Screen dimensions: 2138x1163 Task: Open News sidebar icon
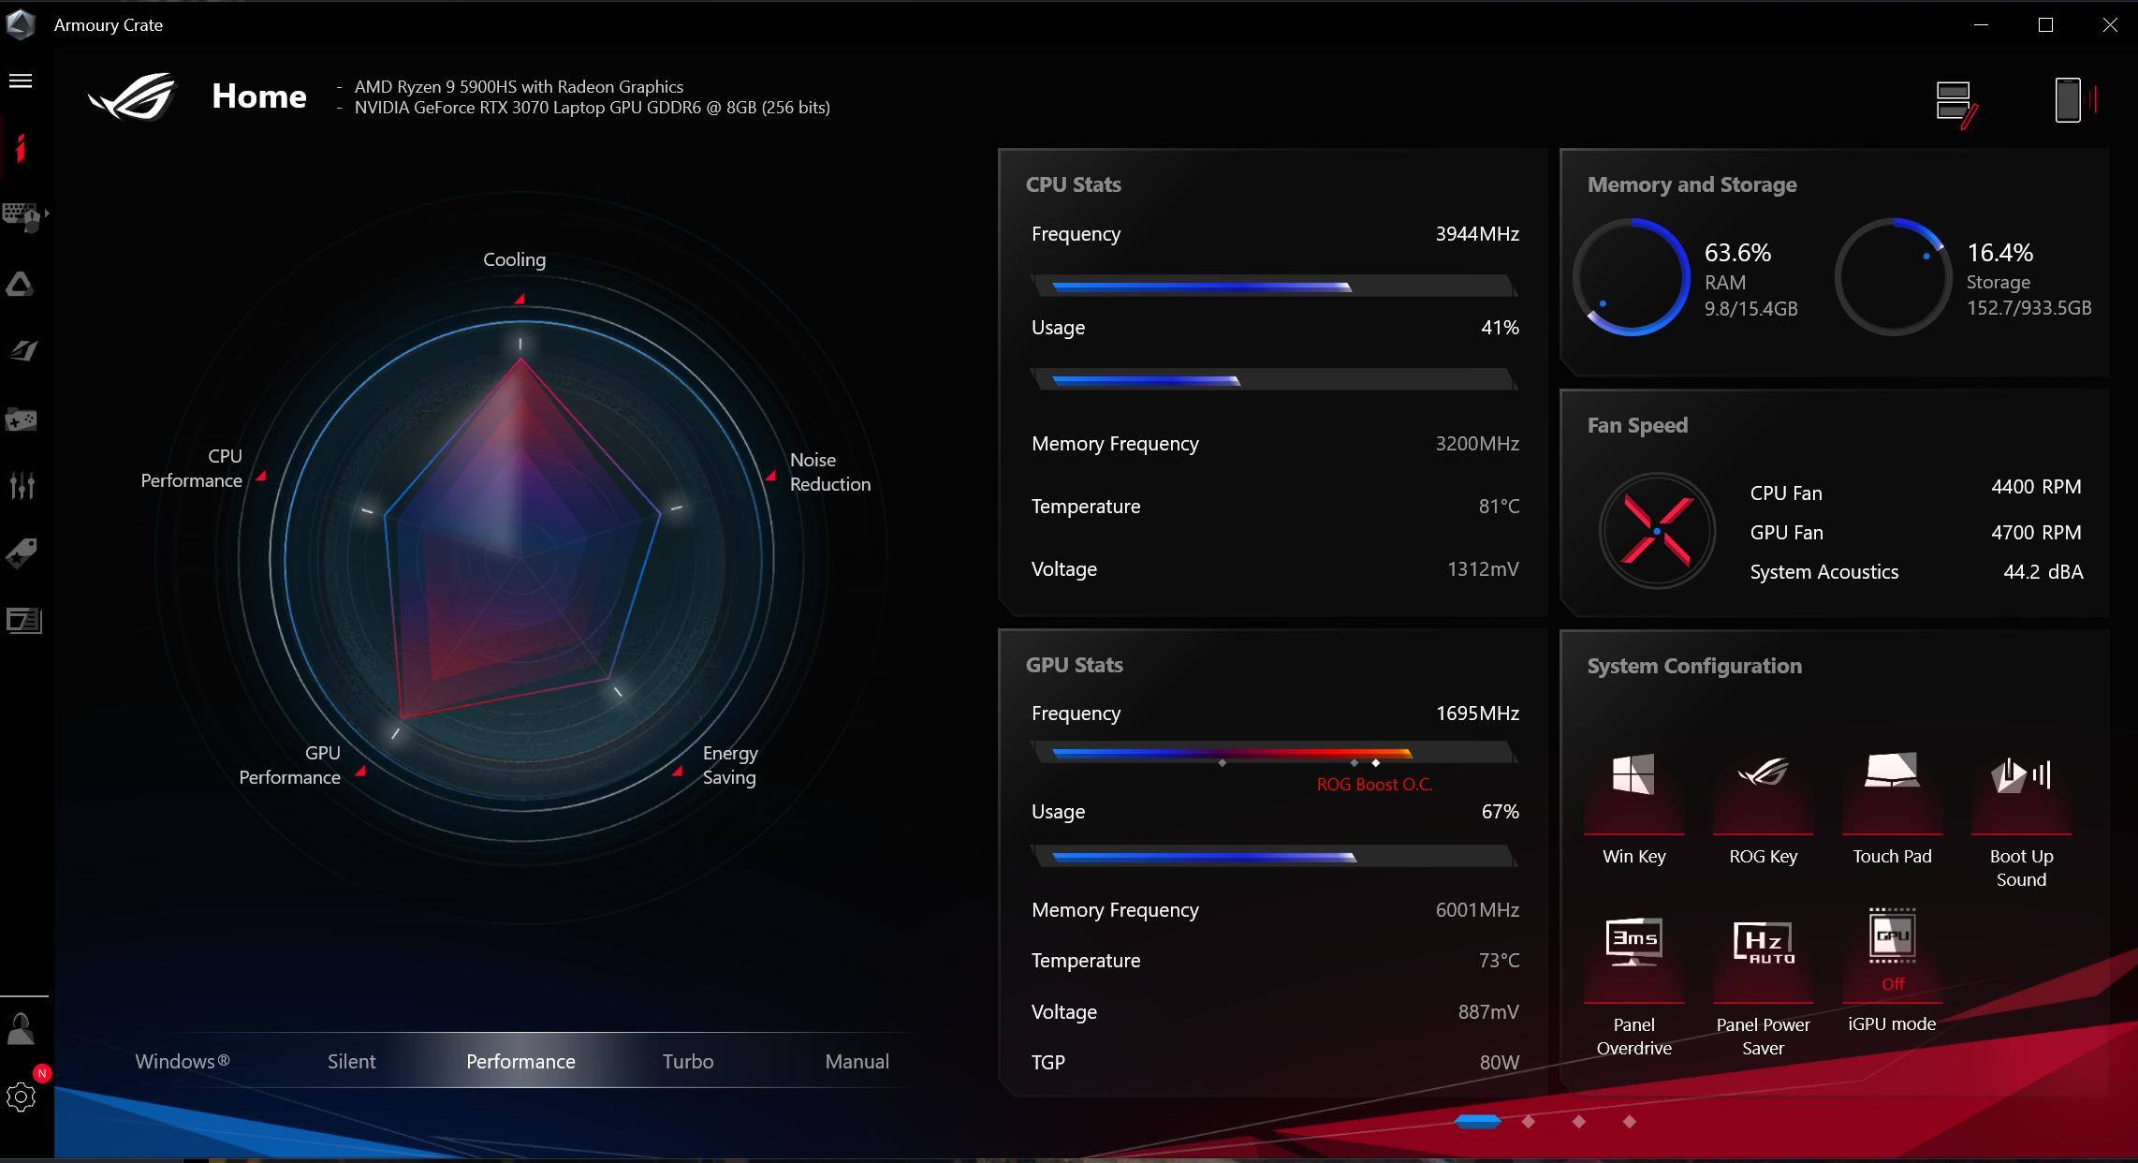pyautogui.click(x=22, y=621)
